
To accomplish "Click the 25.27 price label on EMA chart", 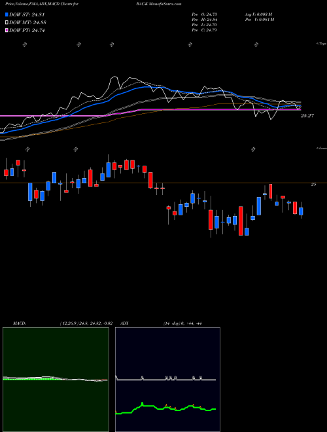I will 307,116.
